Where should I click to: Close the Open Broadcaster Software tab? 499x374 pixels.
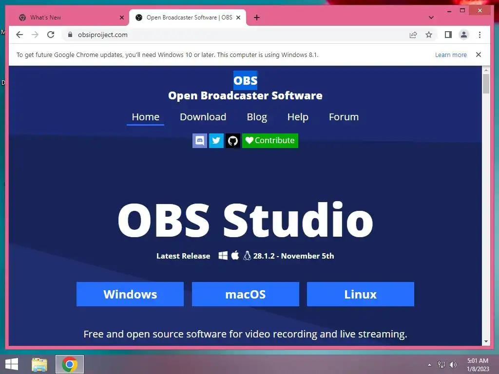(x=238, y=18)
